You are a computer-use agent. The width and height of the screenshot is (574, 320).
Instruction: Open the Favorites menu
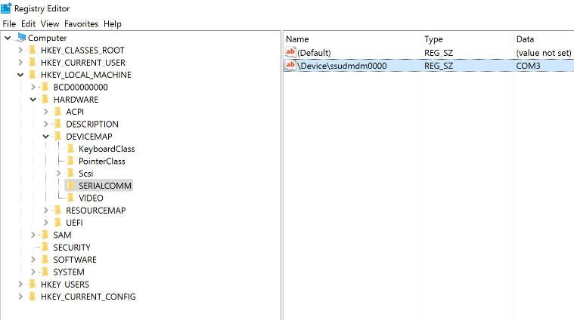[81, 24]
